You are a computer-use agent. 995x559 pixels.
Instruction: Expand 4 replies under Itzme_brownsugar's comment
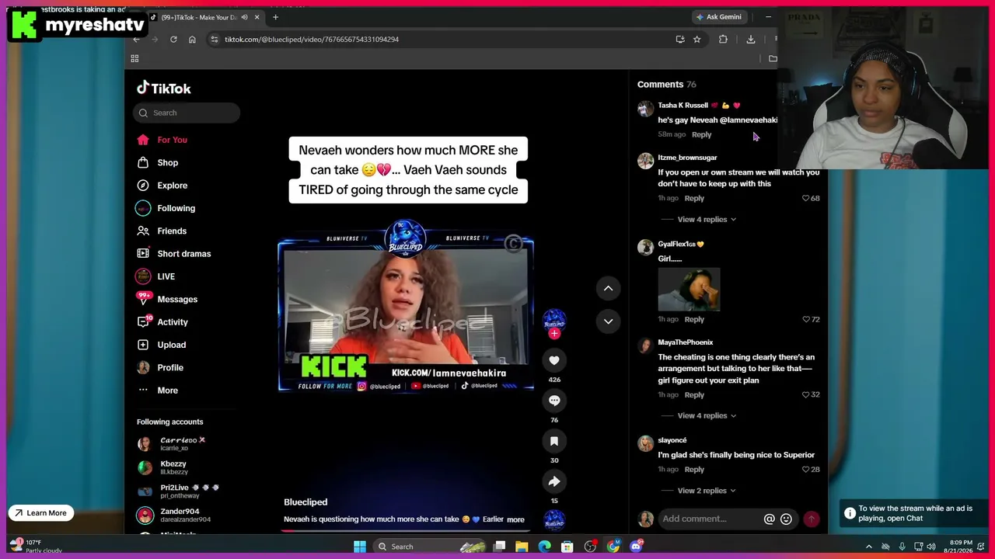pyautogui.click(x=707, y=220)
